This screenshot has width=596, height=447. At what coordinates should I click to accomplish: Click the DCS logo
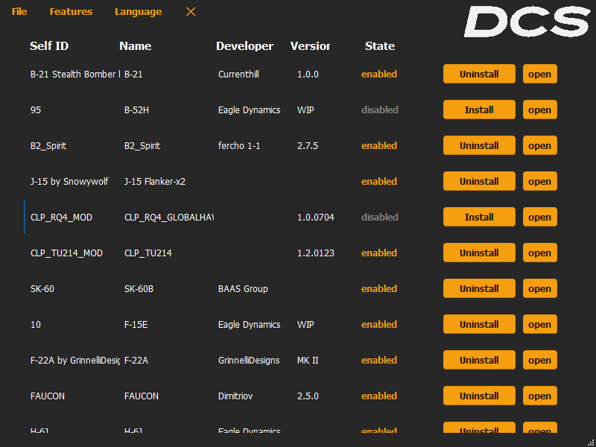click(x=526, y=22)
